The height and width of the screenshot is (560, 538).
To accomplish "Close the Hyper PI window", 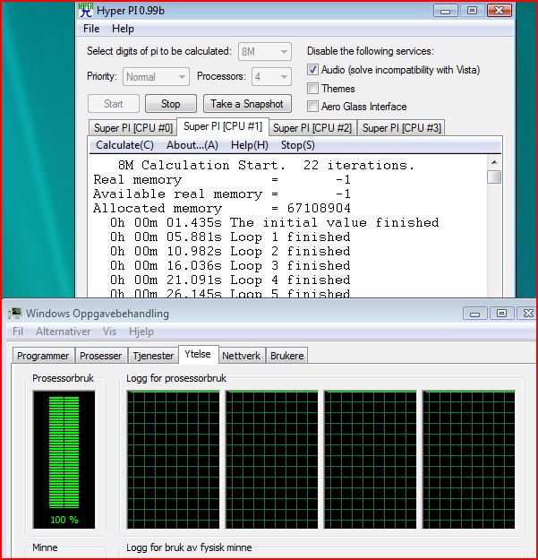I will click(499, 11).
